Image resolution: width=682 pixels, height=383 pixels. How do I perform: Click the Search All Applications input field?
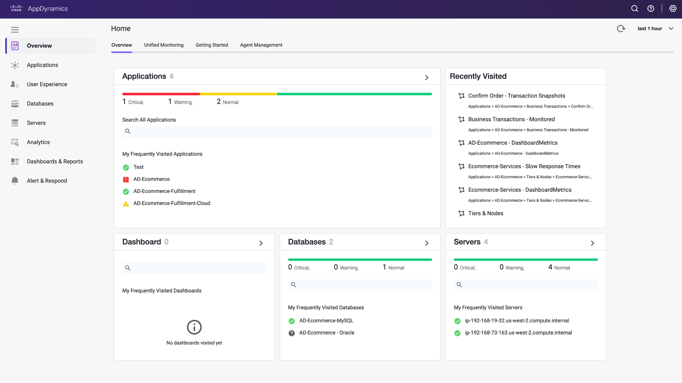click(x=277, y=131)
